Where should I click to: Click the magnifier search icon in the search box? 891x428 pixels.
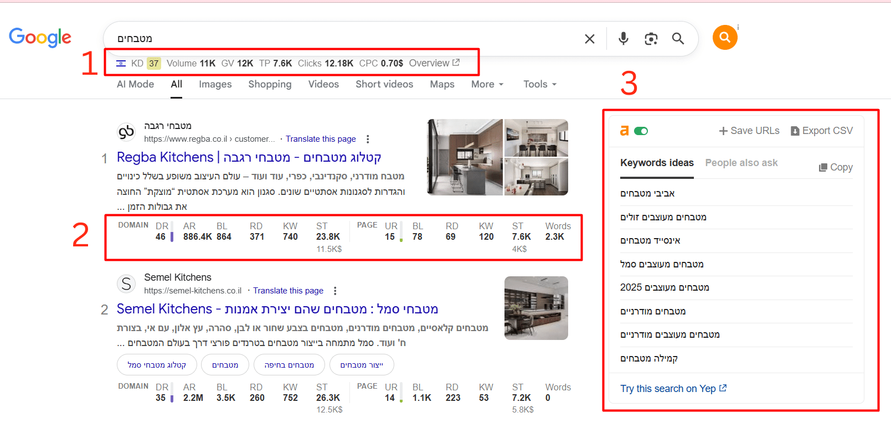(x=678, y=39)
